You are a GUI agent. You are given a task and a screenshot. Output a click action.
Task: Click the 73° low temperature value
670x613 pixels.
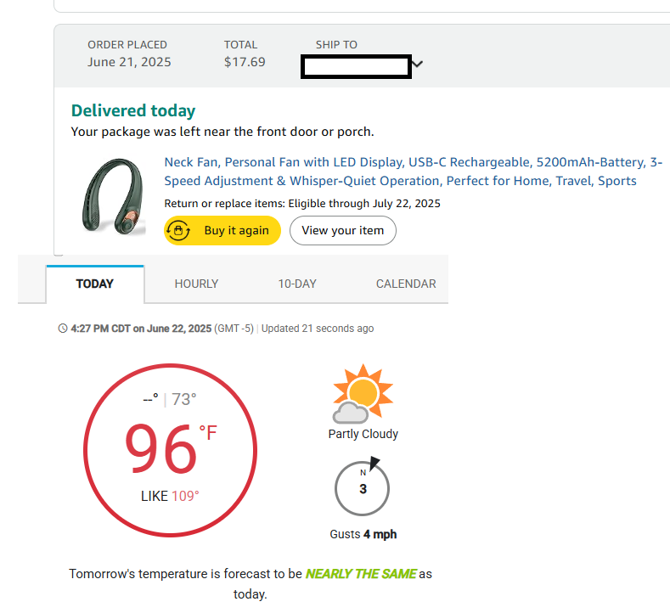coord(184,399)
